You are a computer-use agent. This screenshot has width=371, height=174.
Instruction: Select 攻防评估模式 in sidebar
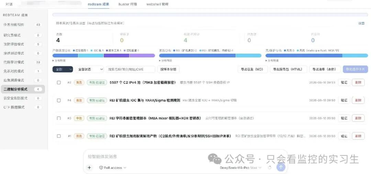click(x=23, y=44)
